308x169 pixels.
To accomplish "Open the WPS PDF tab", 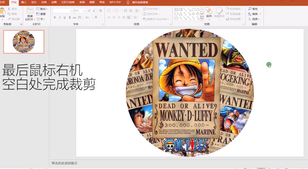I will pos(115,2).
